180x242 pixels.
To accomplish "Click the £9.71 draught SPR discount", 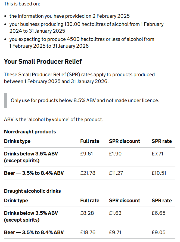I will pyautogui.click(x=115, y=232).
